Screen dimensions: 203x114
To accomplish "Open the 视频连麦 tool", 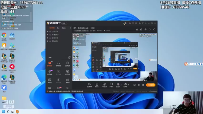I will (49, 72).
